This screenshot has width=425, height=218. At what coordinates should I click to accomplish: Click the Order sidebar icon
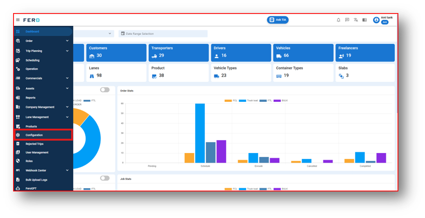tap(18, 41)
